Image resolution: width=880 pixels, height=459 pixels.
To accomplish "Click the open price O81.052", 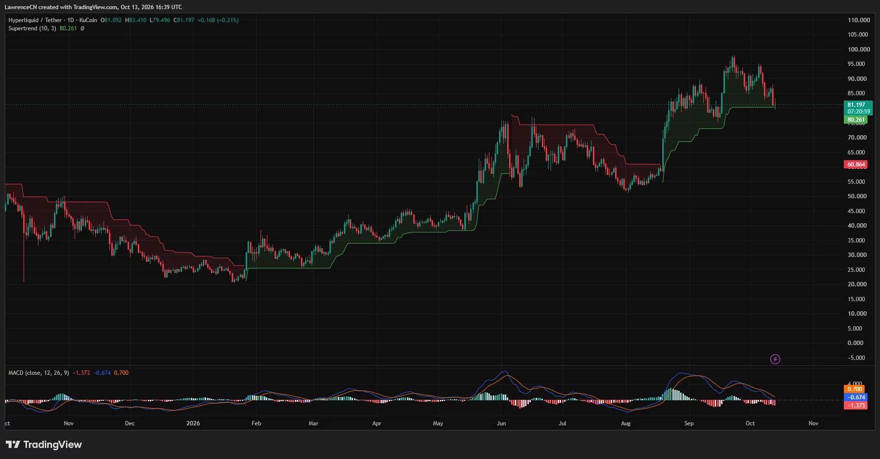I will [x=111, y=20].
